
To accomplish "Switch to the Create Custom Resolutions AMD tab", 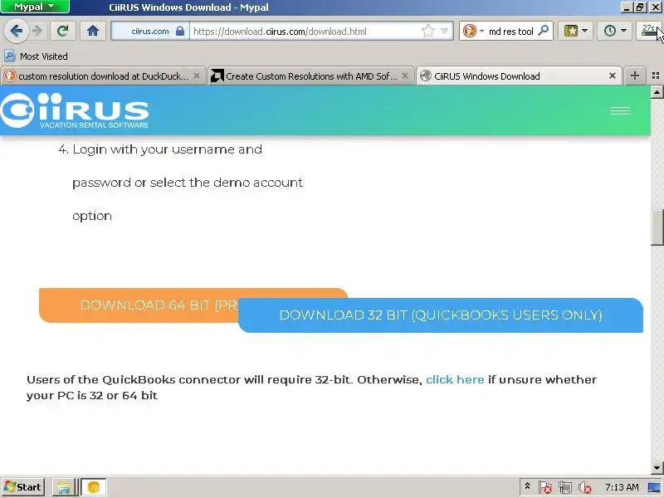I will 310,76.
